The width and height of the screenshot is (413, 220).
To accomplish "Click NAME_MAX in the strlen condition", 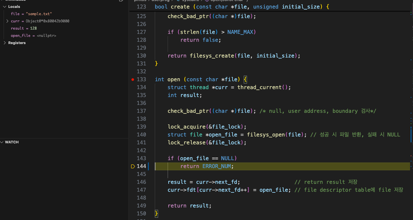I will click(x=240, y=32).
